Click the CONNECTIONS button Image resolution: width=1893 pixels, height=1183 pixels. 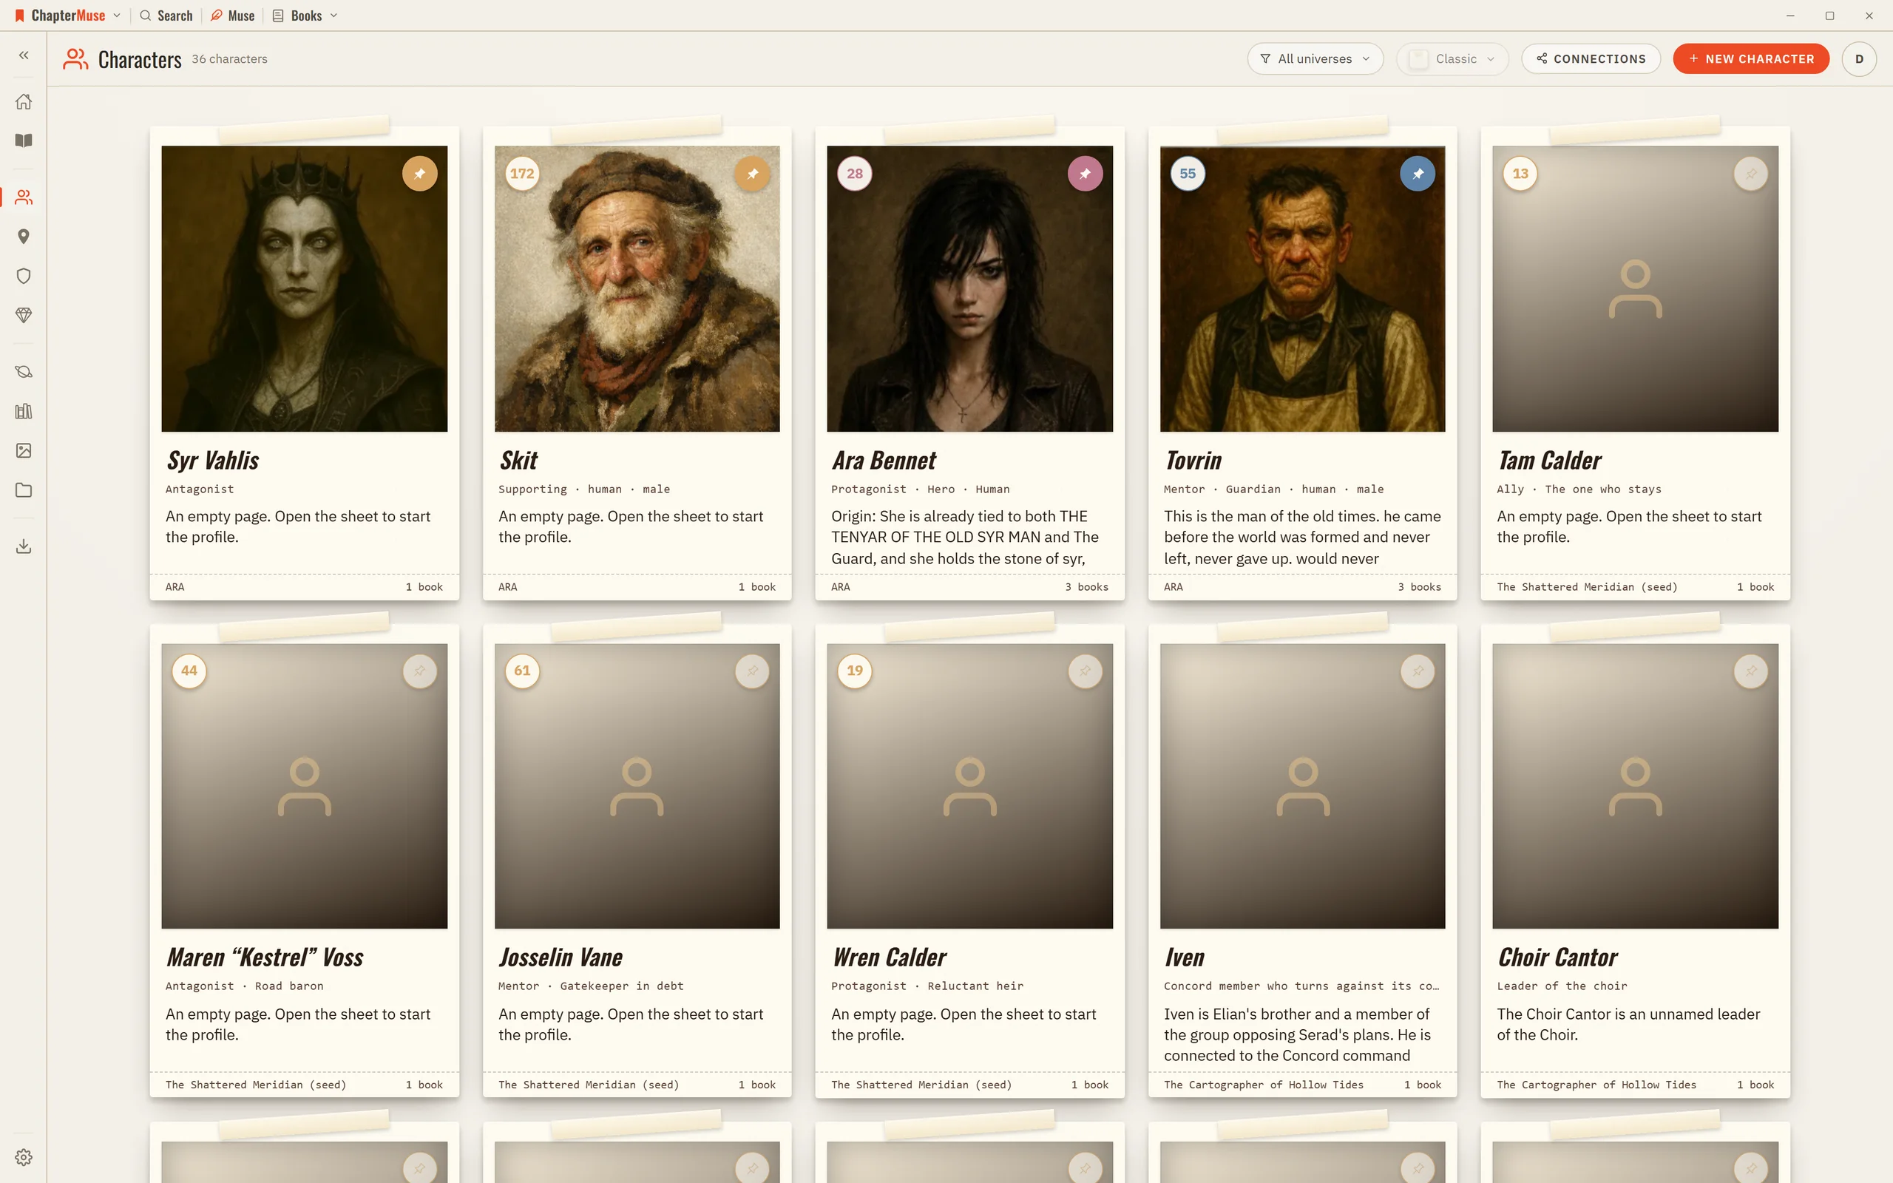click(x=1591, y=58)
